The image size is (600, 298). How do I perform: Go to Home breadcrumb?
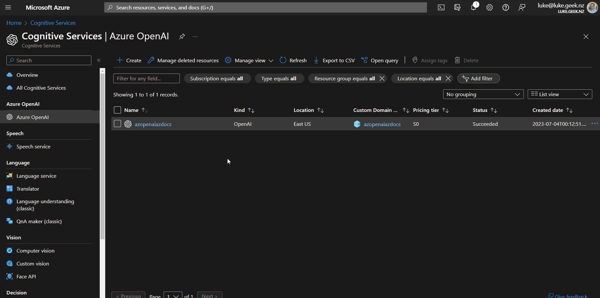(x=14, y=23)
